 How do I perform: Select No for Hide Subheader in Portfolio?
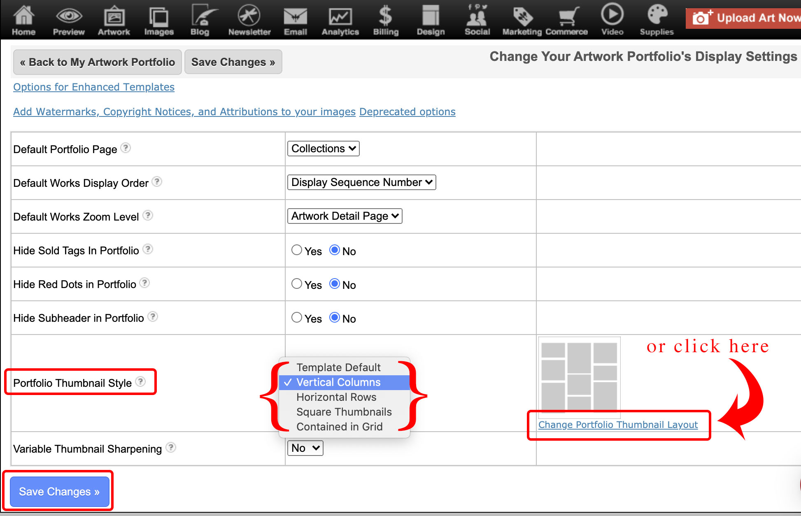335,318
